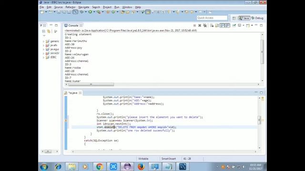Select the generic project in explorer

(x=55, y=41)
